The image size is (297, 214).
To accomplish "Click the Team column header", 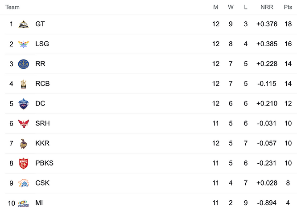I will pyautogui.click(x=12, y=7).
